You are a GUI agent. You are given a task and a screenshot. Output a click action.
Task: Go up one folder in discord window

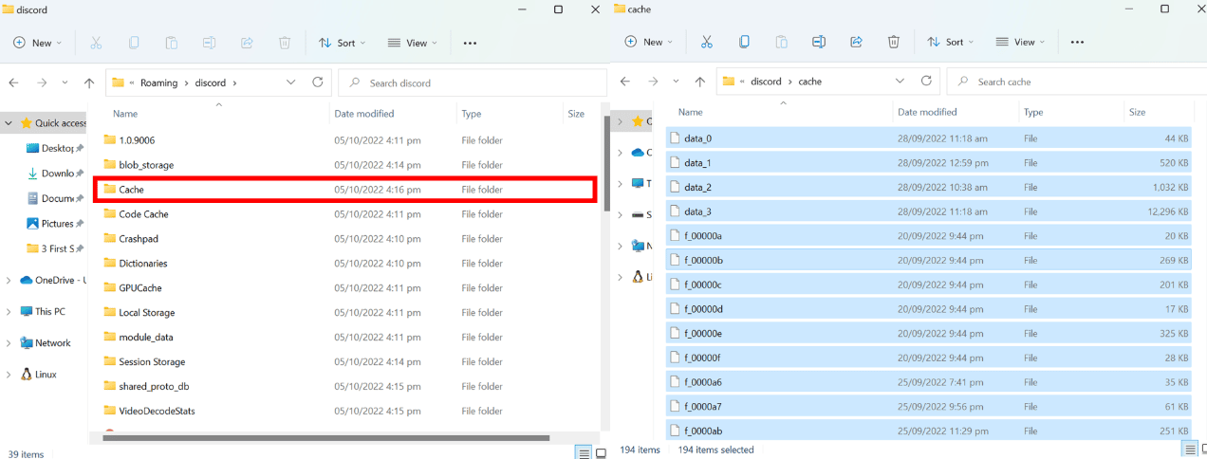click(x=89, y=83)
